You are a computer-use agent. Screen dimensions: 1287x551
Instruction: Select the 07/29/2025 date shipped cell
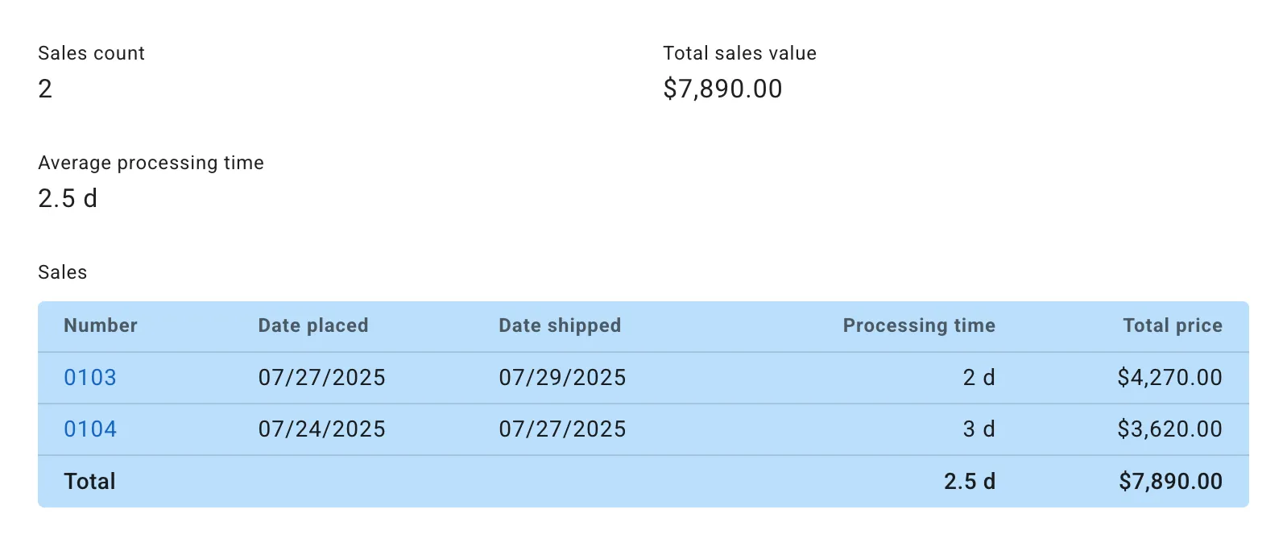point(562,377)
